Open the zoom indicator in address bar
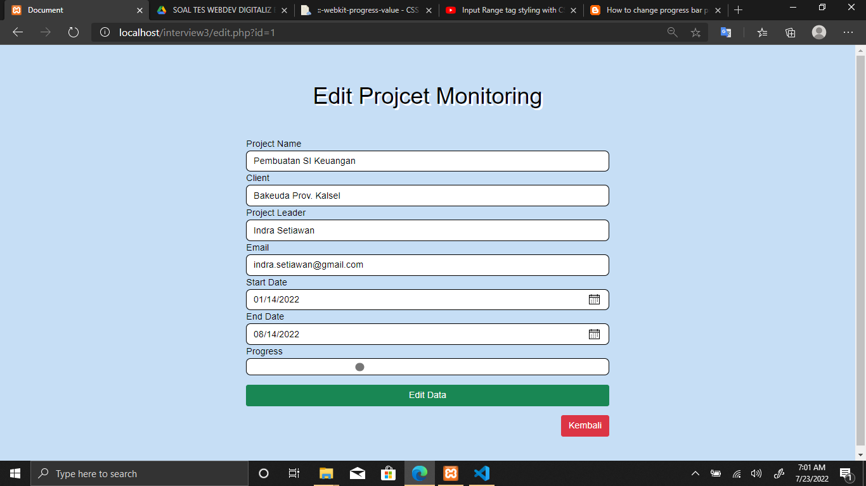Viewport: 866px width, 486px height. pos(673,32)
